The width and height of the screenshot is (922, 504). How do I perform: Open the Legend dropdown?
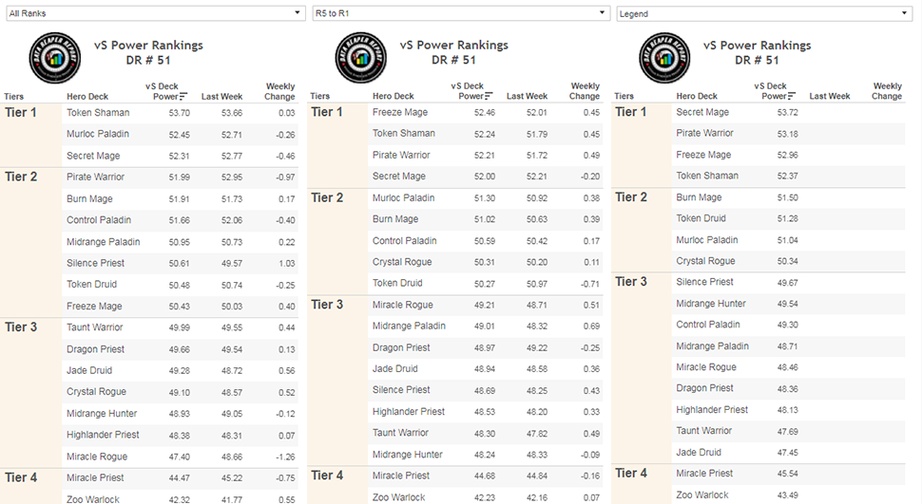point(764,13)
